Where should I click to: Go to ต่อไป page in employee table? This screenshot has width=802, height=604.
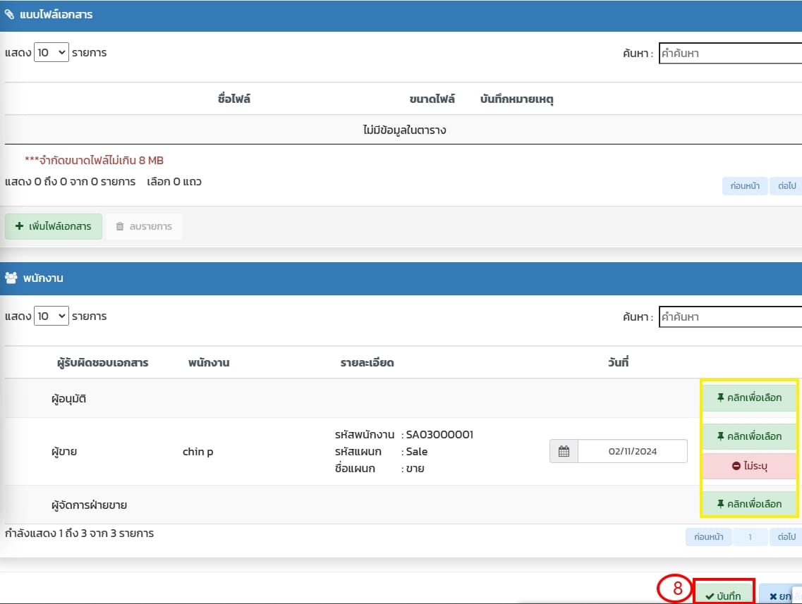786,537
